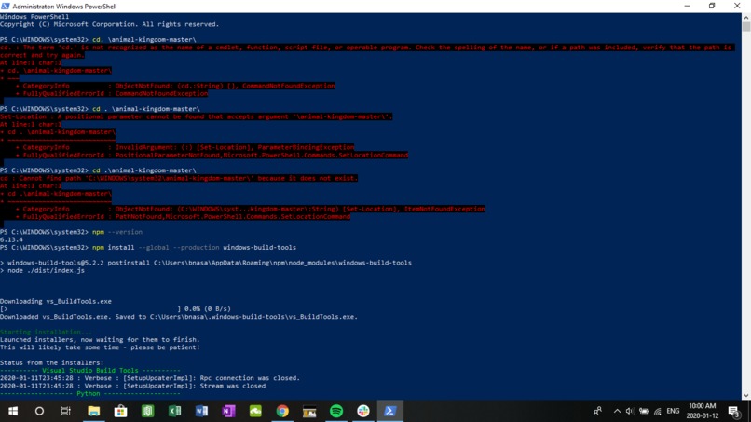Open the taskbar app left of Spotify
The height and width of the screenshot is (422, 751).
click(309, 411)
